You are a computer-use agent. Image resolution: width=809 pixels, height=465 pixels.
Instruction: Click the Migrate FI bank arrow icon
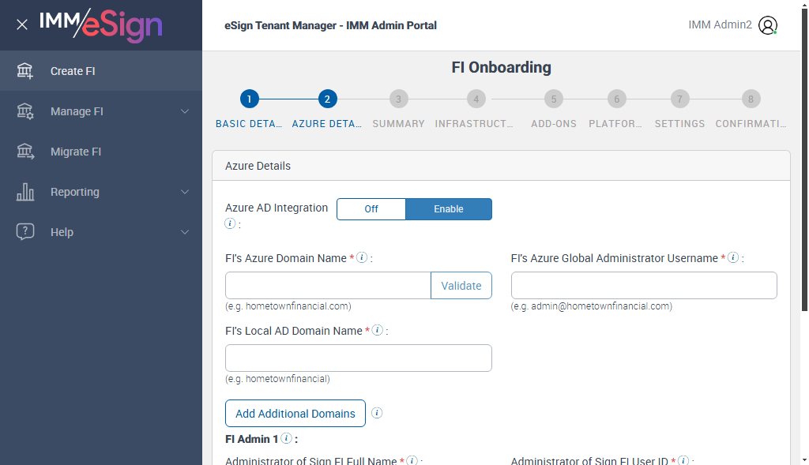[x=24, y=151]
